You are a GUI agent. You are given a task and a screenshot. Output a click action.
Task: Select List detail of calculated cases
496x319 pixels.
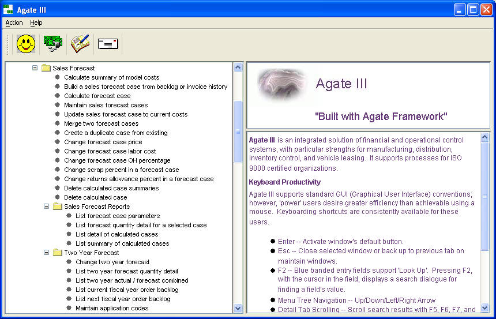tap(117, 234)
